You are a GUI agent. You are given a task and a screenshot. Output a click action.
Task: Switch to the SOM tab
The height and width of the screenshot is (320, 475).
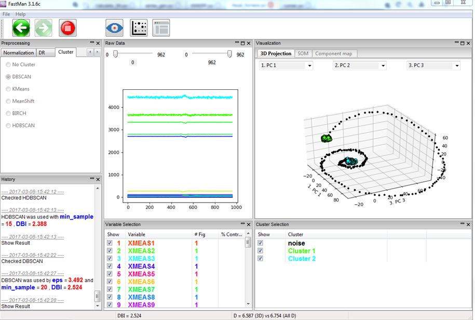point(303,54)
